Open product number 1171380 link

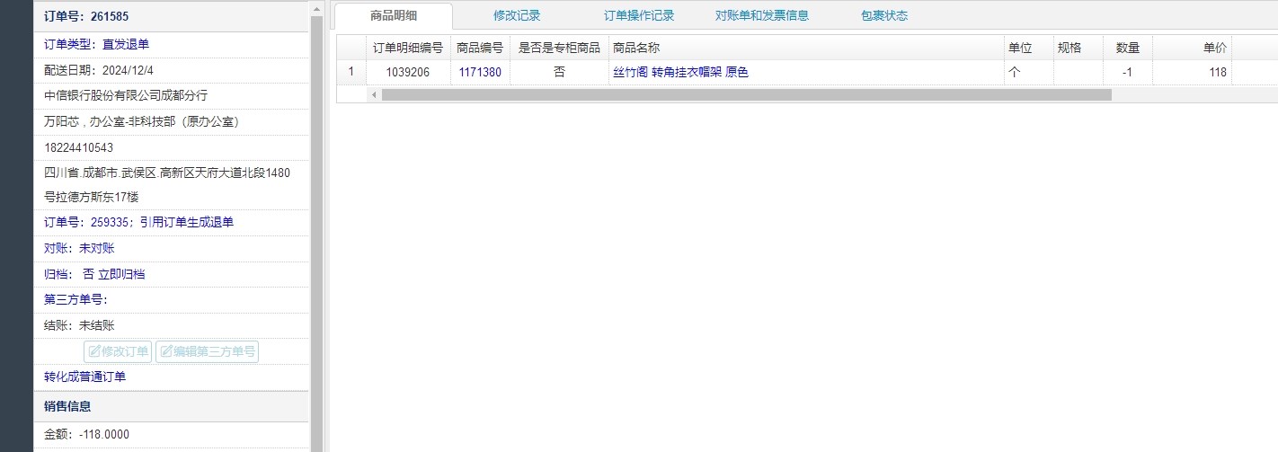pyautogui.click(x=480, y=73)
